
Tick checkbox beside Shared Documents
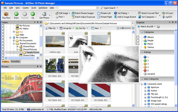coord(3,44)
